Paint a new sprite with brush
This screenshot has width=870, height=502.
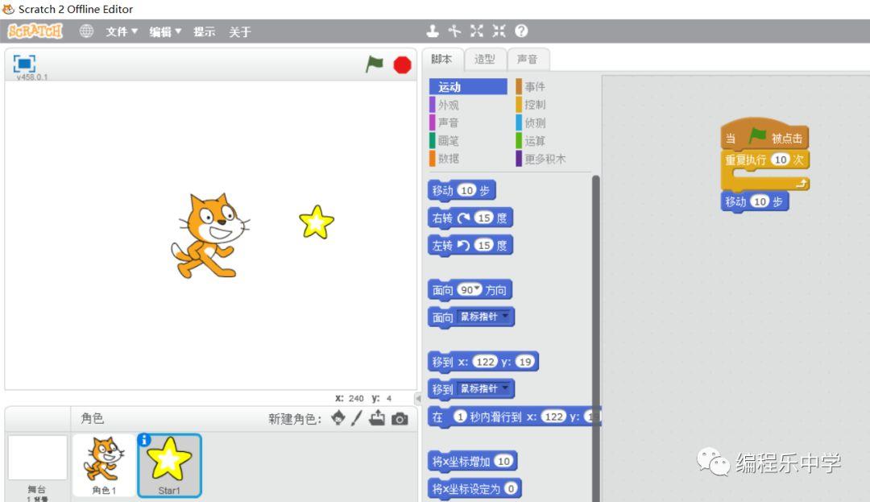pos(356,417)
